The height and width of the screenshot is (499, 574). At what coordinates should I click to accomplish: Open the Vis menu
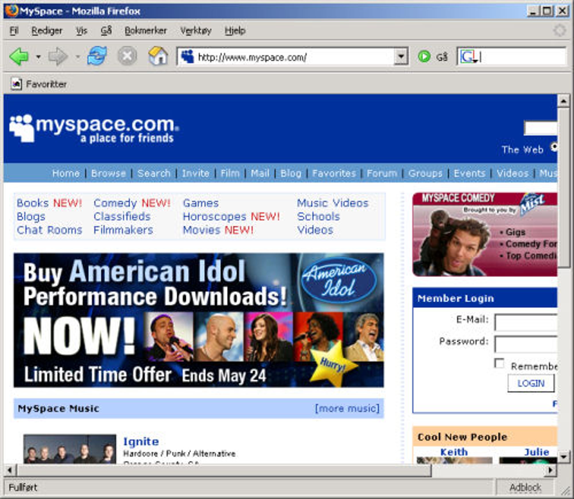click(82, 30)
